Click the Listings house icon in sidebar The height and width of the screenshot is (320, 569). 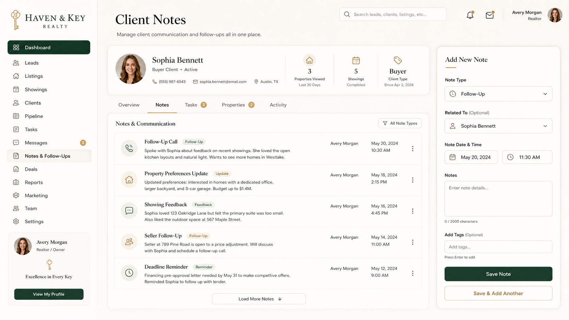click(16, 76)
